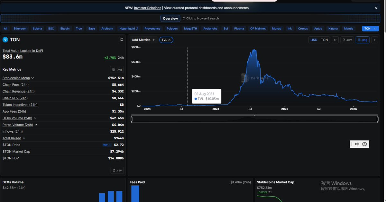Select the OP Mainnet chain filter
The width and height of the screenshot is (386, 202).
tap(258, 29)
